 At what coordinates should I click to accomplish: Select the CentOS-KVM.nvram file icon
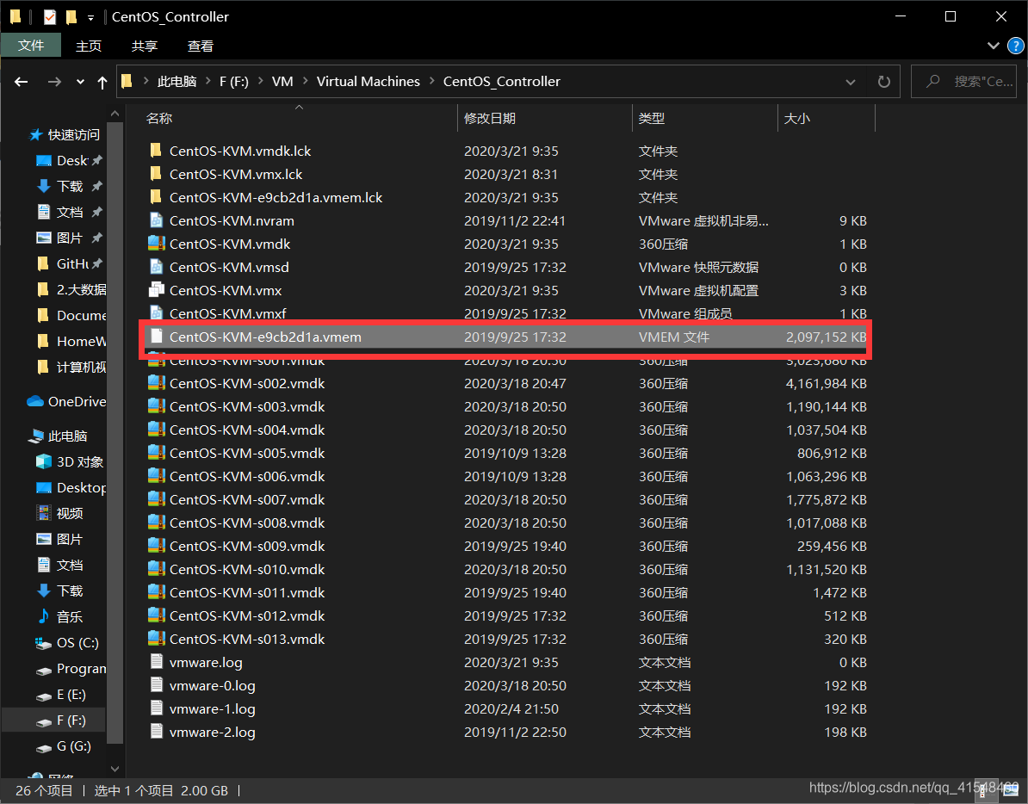156,220
